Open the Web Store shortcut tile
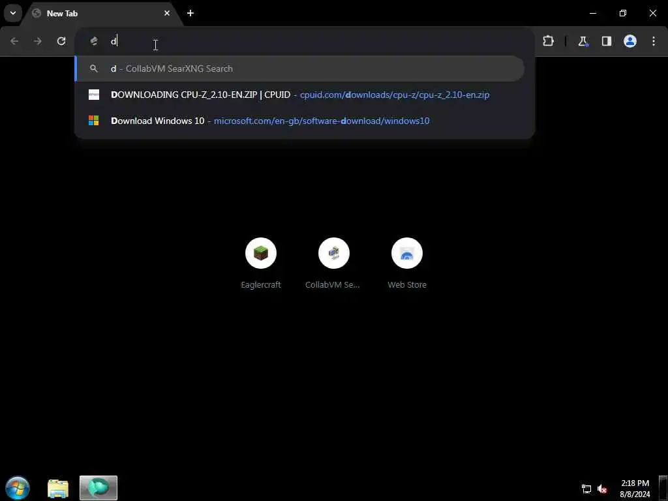 [x=407, y=264]
